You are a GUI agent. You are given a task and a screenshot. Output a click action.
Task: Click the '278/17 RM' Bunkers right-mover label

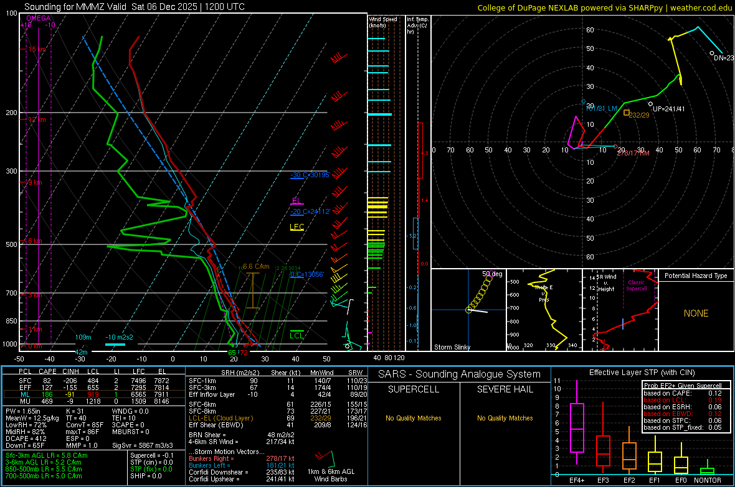coord(633,153)
